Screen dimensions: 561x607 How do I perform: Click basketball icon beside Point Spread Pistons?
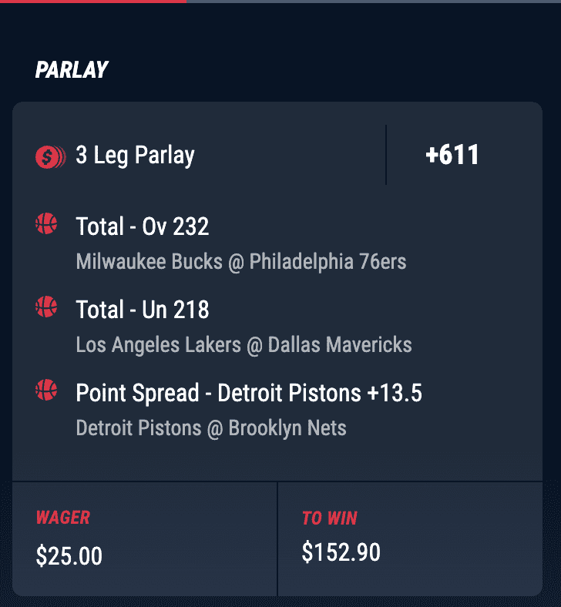46,390
